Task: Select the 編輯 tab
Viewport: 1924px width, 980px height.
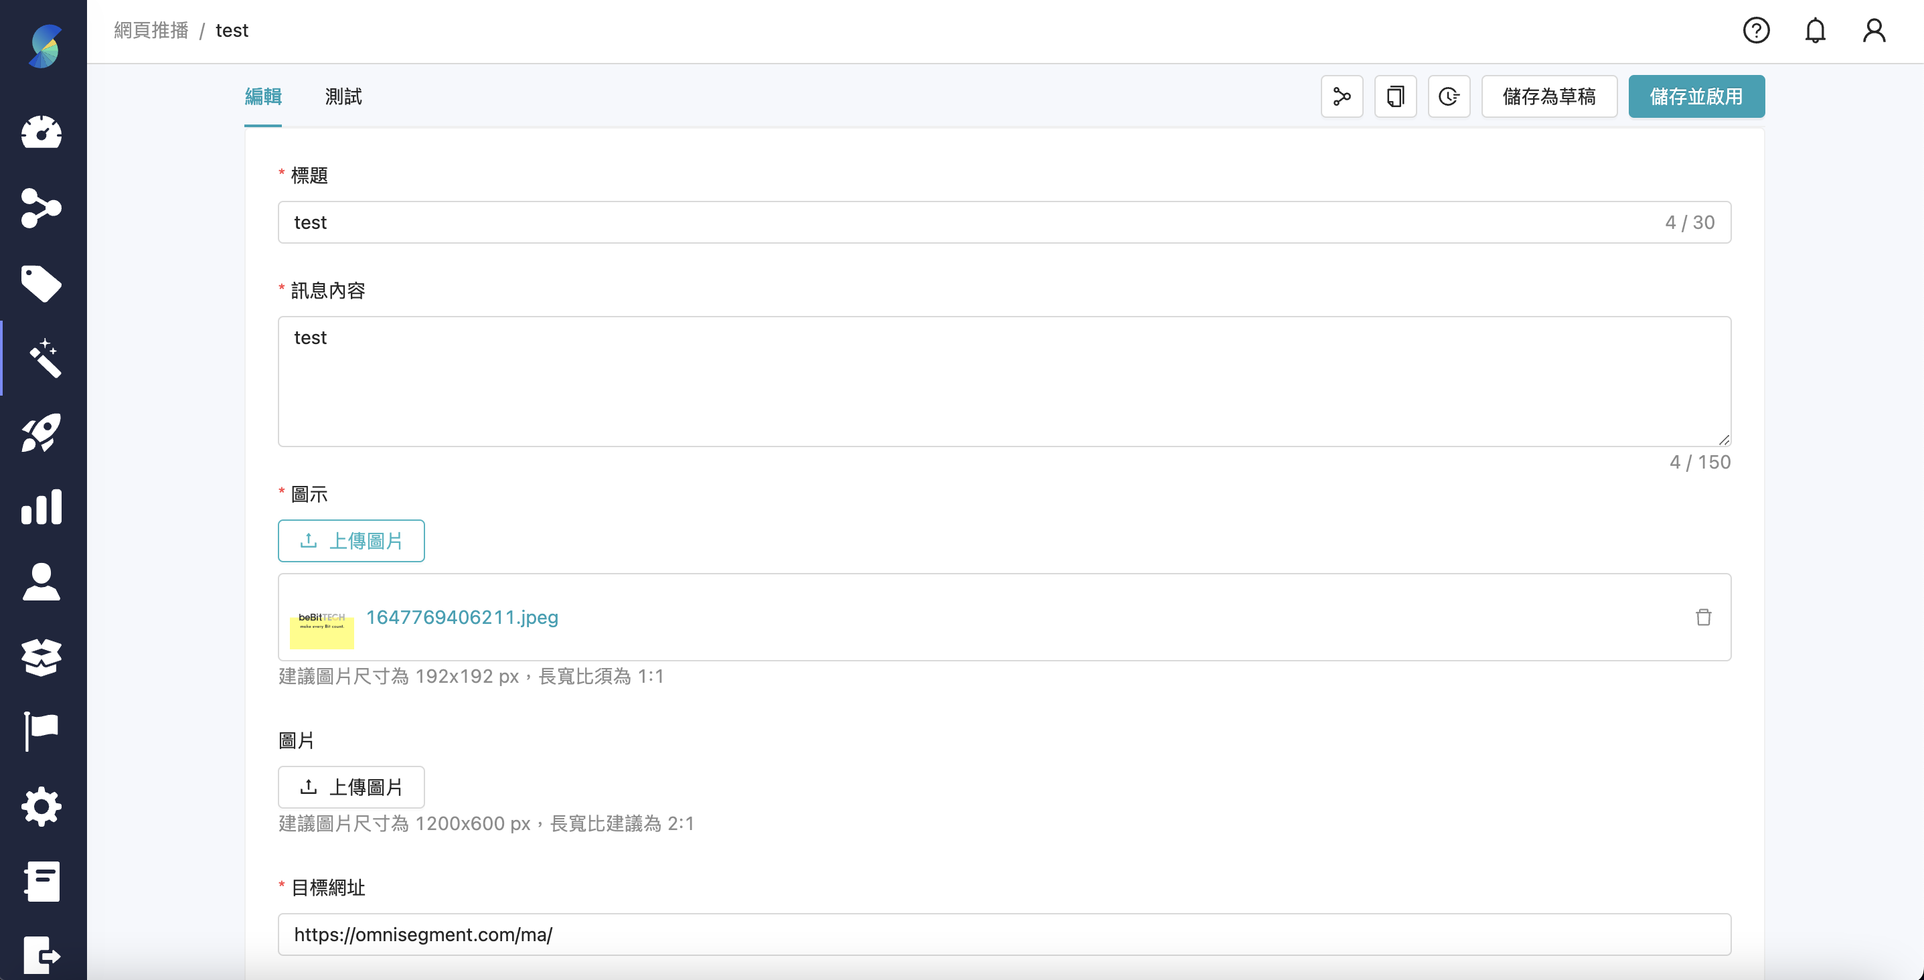Action: tap(263, 96)
